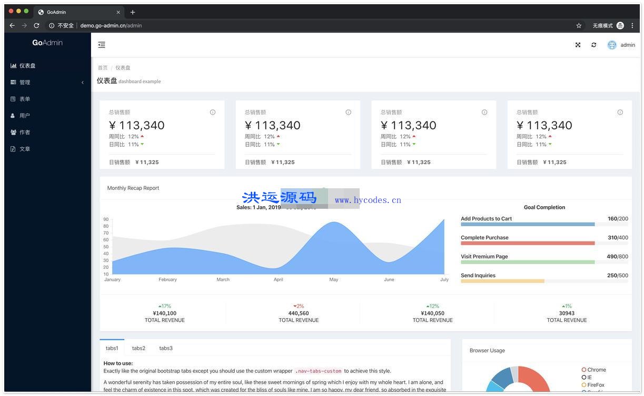Screen dimensions: 644x396
Task: Close the GoAdmin browser tab
Action: [x=118, y=12]
